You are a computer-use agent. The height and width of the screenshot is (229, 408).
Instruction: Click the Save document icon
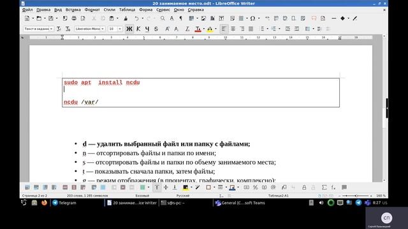(51, 18)
